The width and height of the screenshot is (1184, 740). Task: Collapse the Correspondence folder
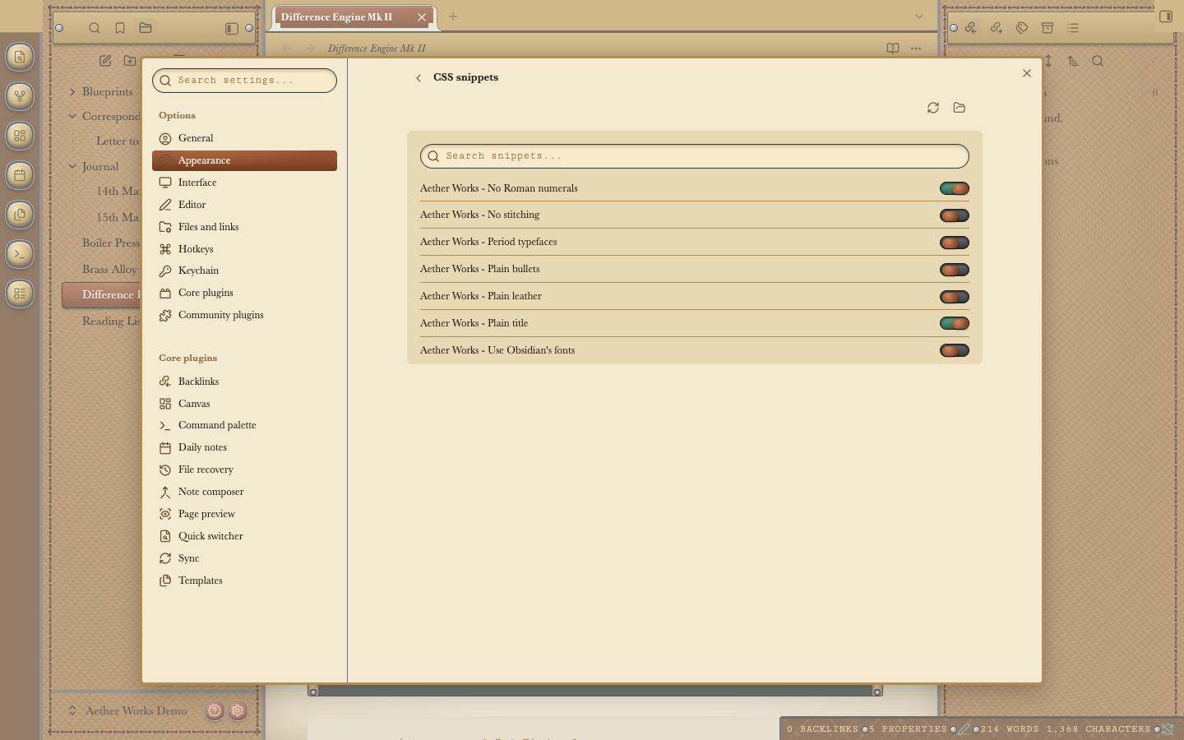pos(72,117)
